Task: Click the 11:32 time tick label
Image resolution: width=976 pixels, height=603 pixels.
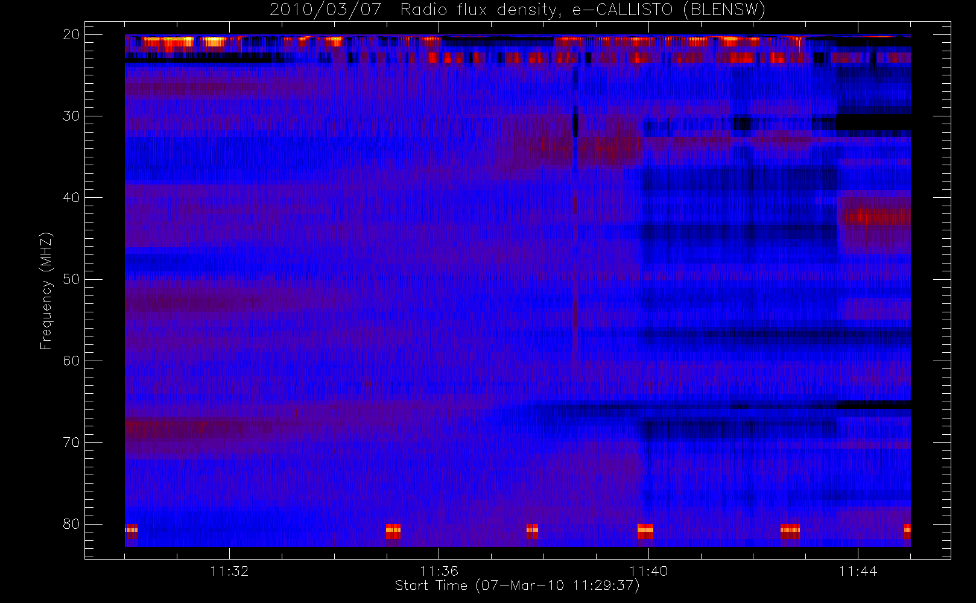Action: 229,571
